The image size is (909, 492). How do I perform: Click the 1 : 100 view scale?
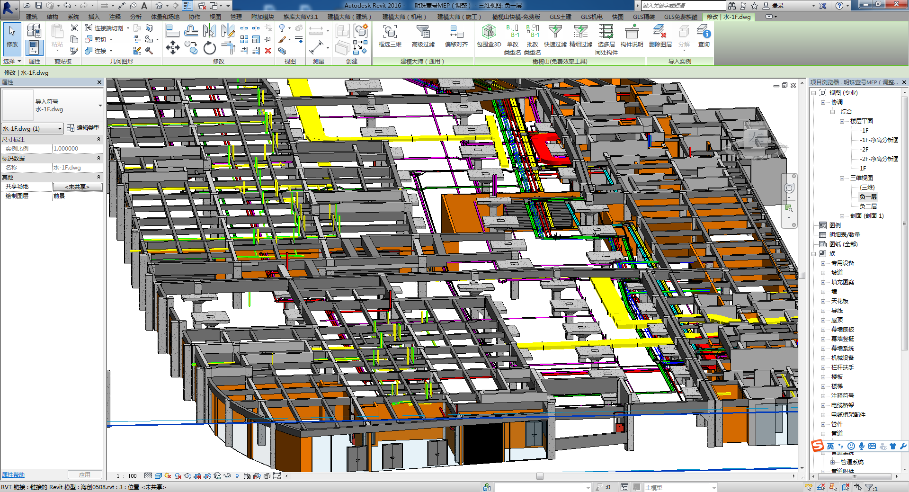126,476
